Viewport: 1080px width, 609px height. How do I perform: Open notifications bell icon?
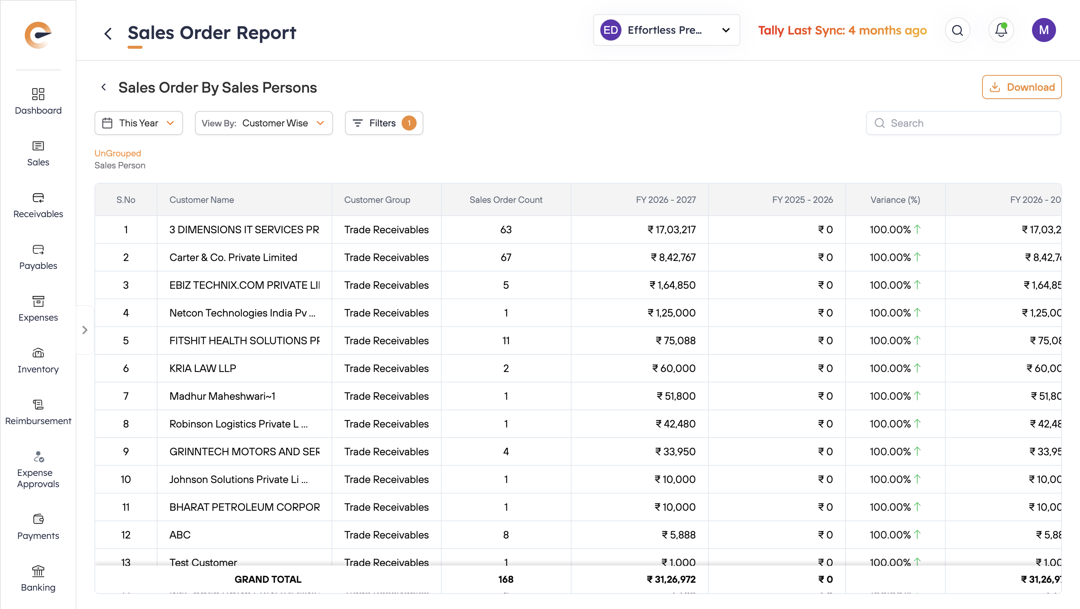[x=1001, y=30]
